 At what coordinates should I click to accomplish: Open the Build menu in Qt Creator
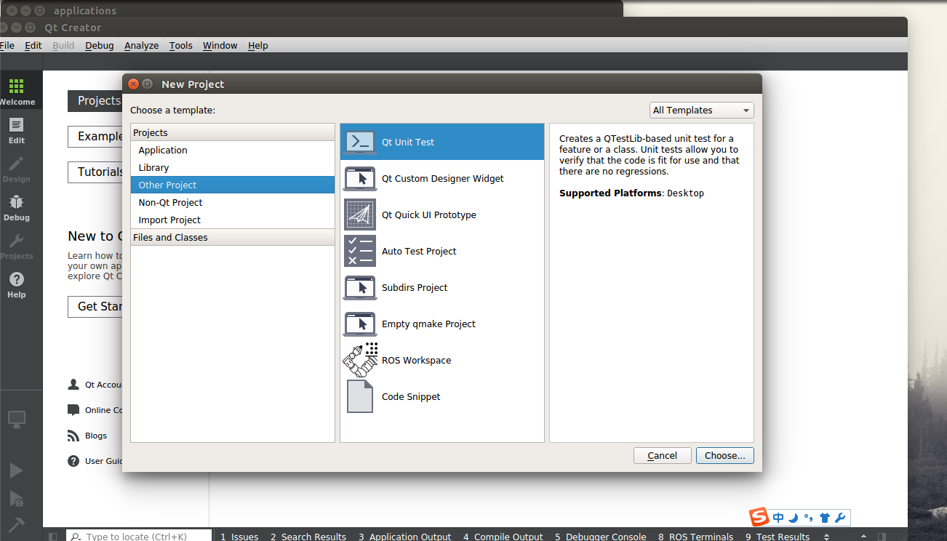pos(63,45)
